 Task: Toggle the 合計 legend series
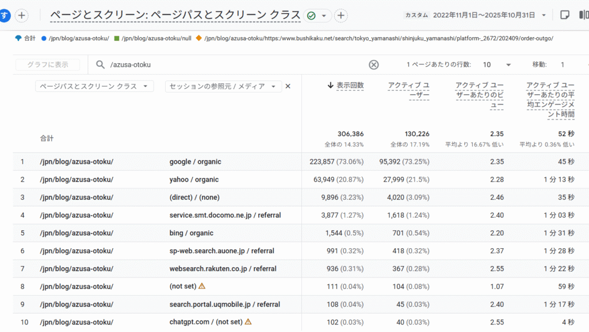(26, 38)
